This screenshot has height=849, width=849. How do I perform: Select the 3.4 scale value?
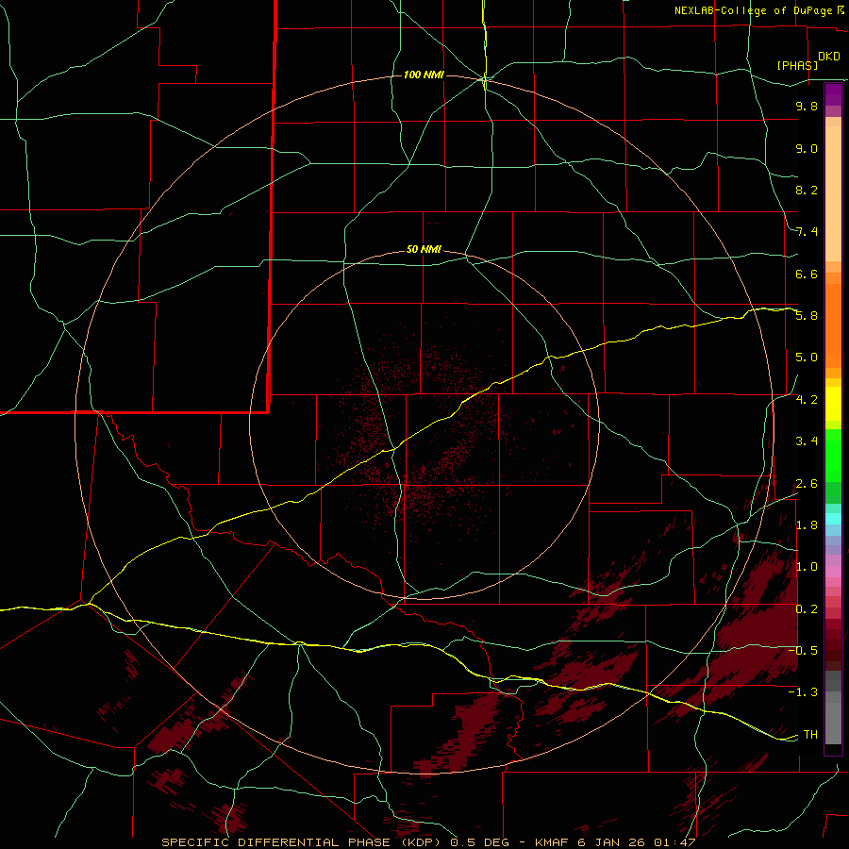coord(807,441)
